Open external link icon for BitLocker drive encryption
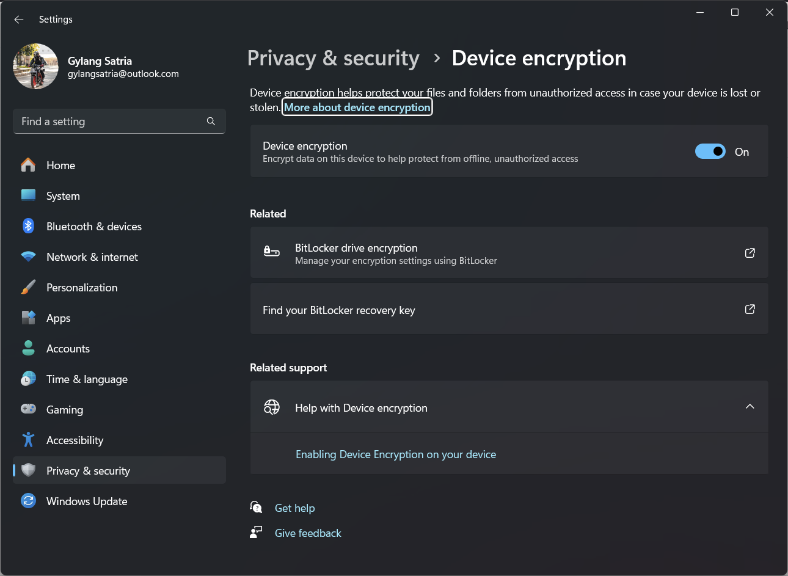The width and height of the screenshot is (788, 576). (x=750, y=253)
